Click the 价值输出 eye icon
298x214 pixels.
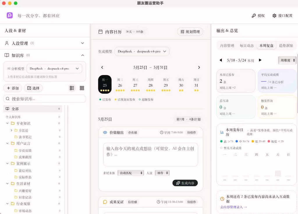coord(105,132)
